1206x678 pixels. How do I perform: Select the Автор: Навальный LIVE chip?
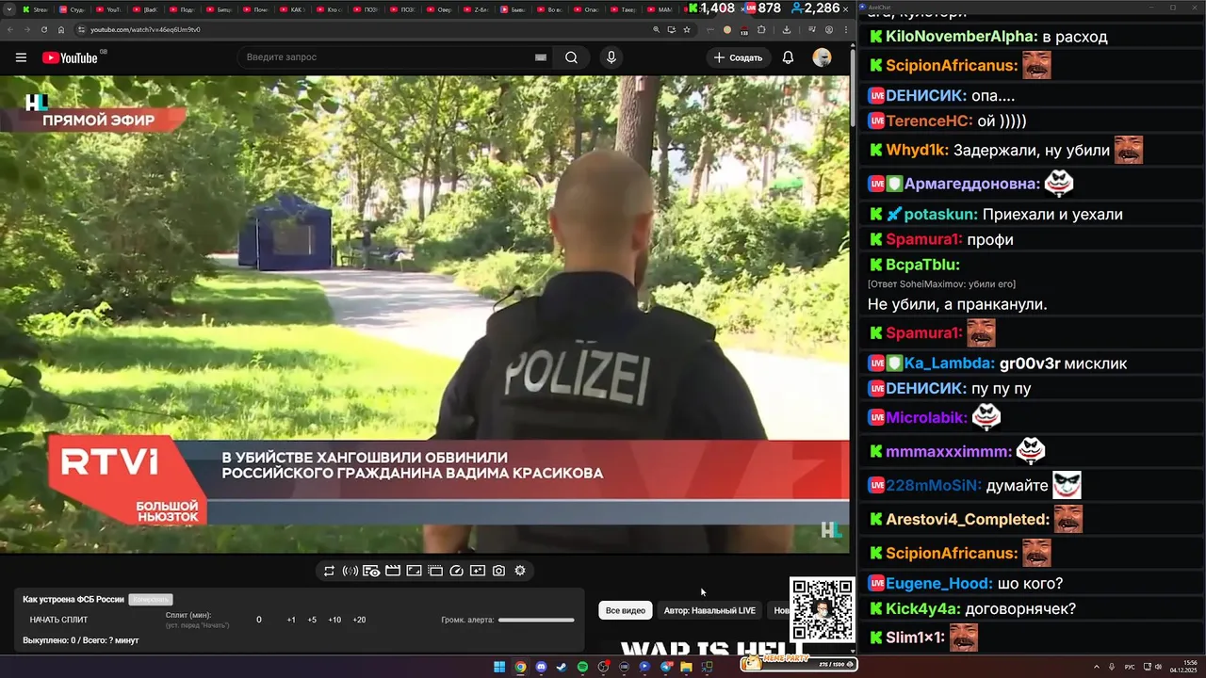tap(709, 610)
